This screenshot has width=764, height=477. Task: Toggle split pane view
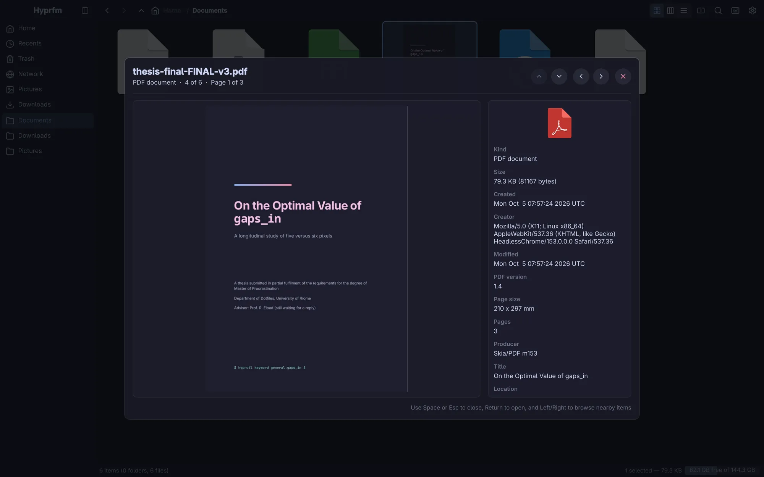[x=701, y=11]
